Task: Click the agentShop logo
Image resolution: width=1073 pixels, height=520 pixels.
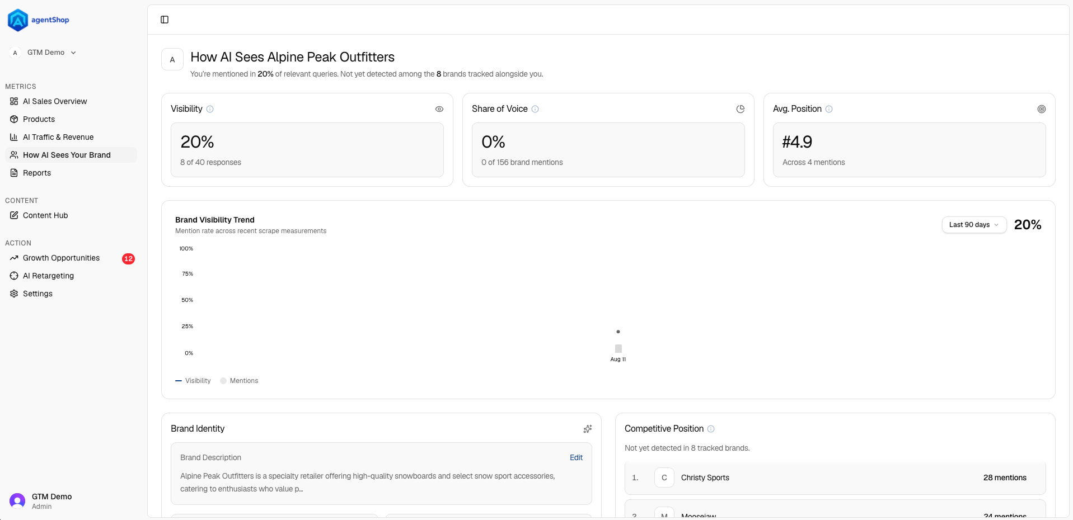Action: tap(39, 20)
